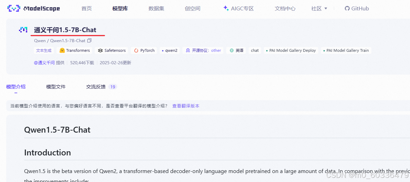Select the PyTorch tag
The image size is (410, 182).
[x=144, y=50]
